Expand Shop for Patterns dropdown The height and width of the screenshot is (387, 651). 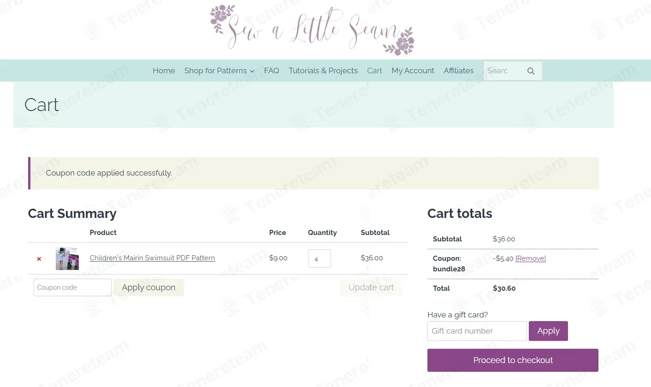(x=219, y=70)
